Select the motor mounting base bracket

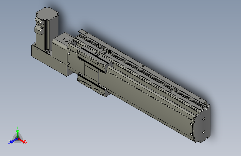click(x=49, y=61)
